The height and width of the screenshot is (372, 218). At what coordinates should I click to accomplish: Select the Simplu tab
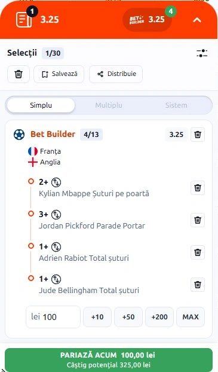point(41,105)
